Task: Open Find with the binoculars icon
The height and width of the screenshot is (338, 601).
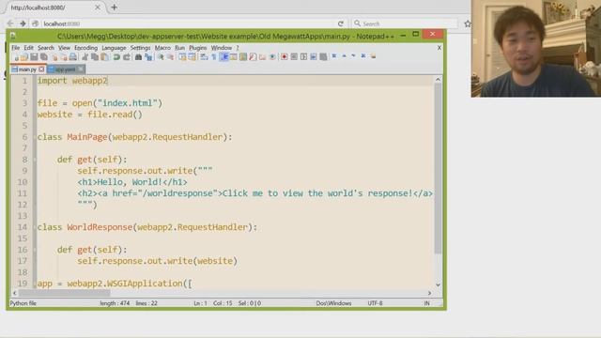Action: 138,57
